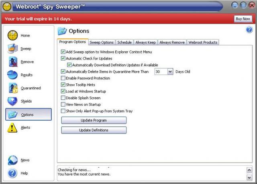Uncheck Show Tooltip Hints

(x=63, y=85)
